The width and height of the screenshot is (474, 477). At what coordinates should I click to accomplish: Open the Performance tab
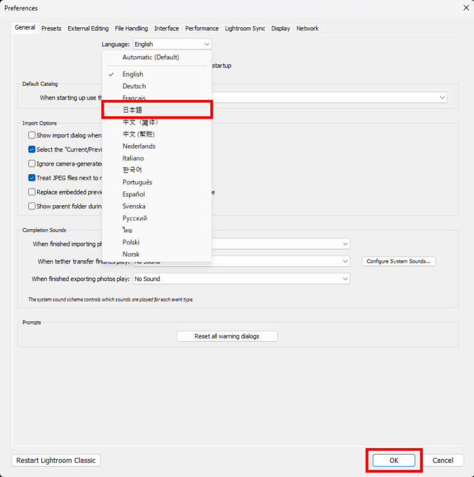(x=202, y=28)
